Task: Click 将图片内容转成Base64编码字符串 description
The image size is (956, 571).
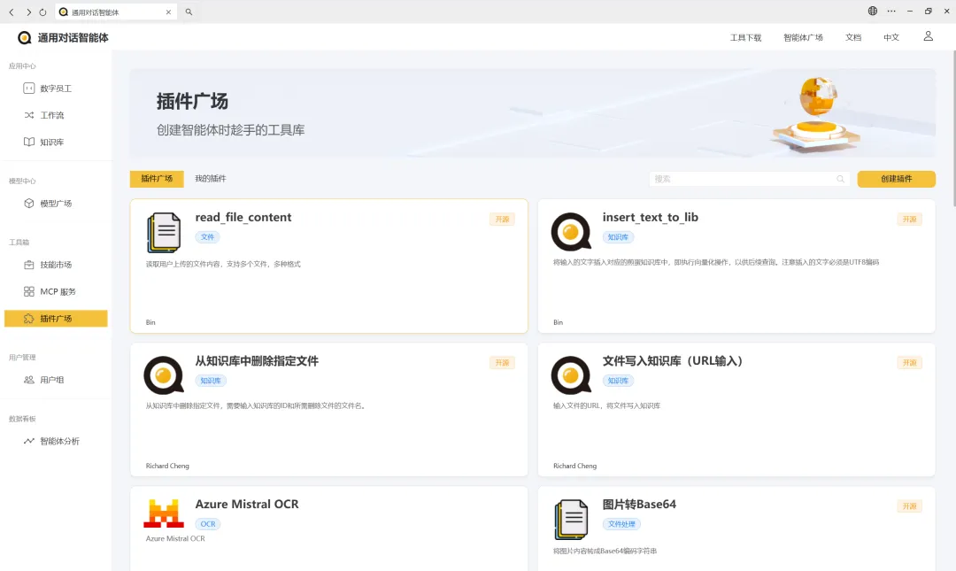Action: 605,551
